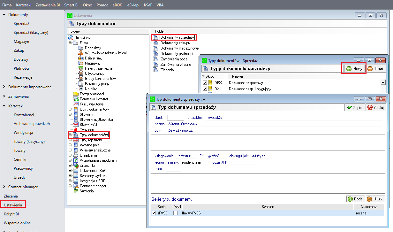
Task: Expand the Słowniki tree node
Action: (x=70, y=114)
